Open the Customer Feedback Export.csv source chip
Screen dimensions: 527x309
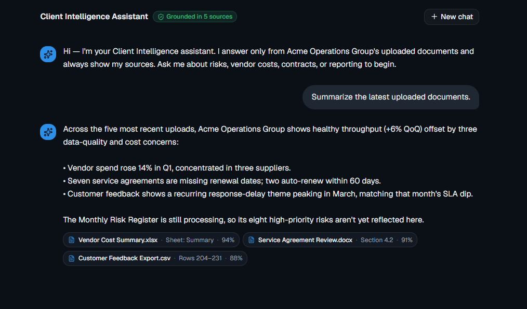click(155, 258)
